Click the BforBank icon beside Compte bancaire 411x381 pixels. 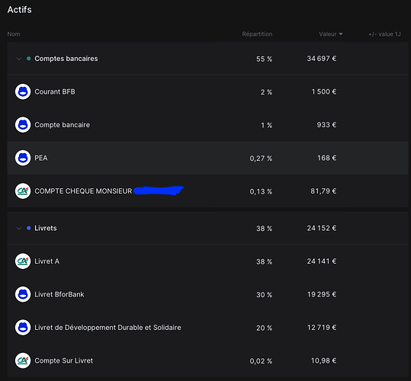coord(23,125)
